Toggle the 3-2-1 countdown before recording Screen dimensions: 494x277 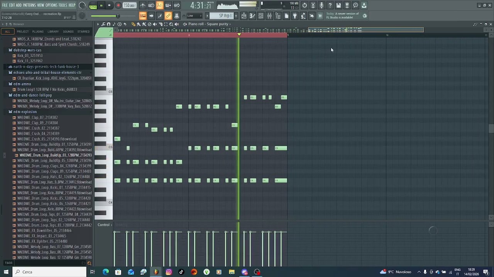pos(159,5)
